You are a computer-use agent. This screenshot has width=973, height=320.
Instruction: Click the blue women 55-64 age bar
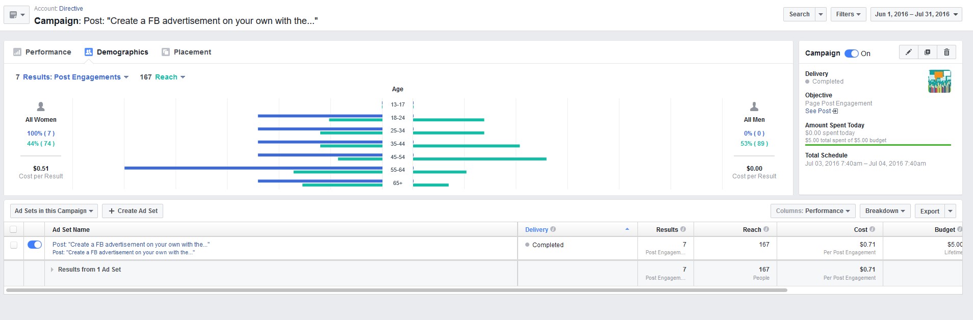[x=253, y=168]
